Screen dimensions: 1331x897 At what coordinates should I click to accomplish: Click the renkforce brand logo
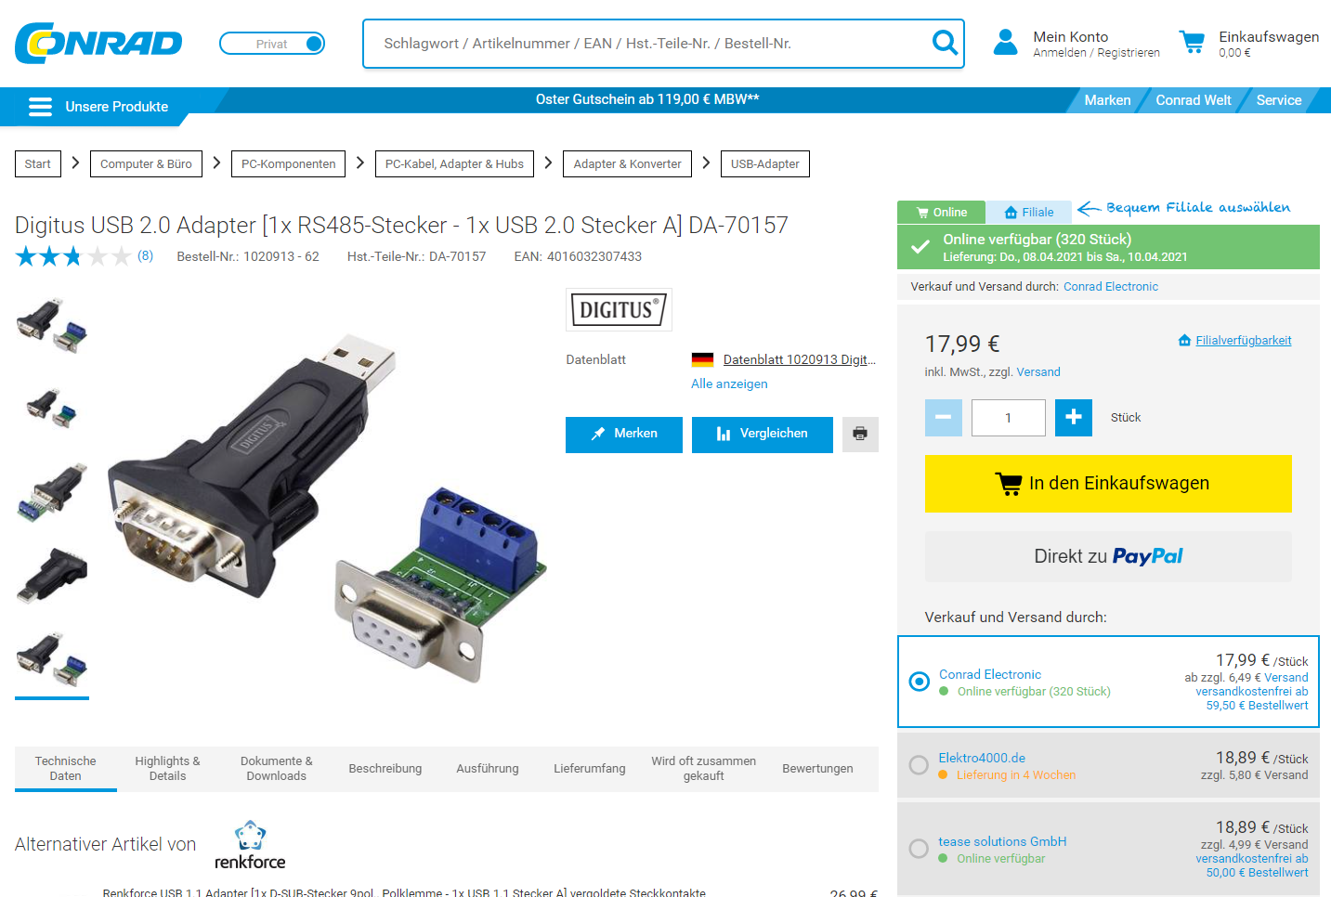(250, 845)
